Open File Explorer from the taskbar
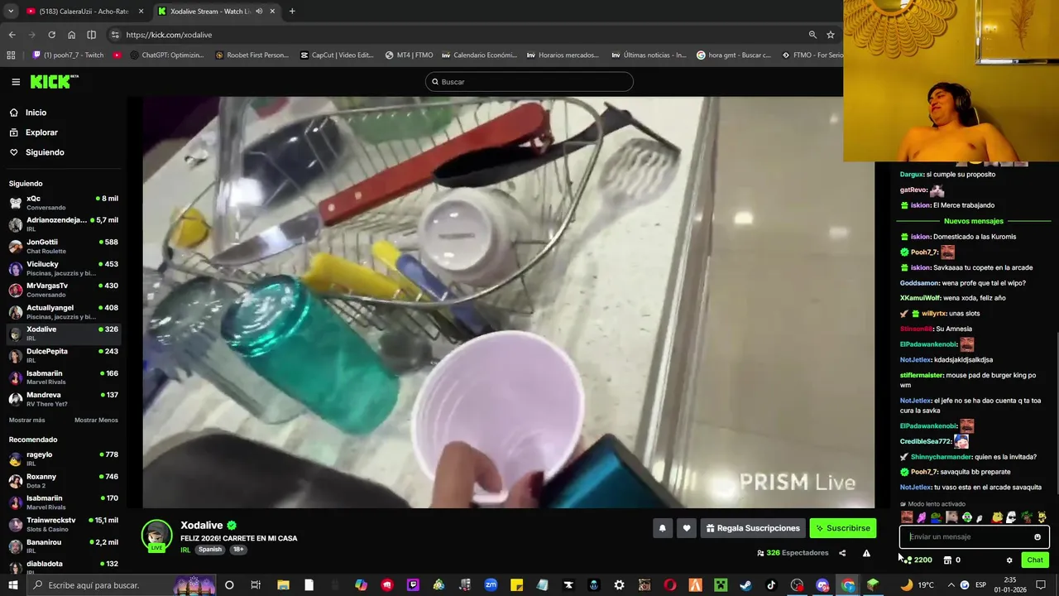This screenshot has height=596, width=1059. [x=283, y=585]
